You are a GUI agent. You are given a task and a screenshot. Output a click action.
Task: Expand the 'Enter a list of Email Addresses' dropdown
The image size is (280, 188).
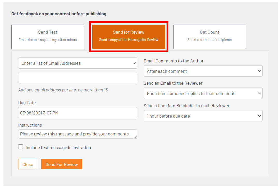[77, 63]
